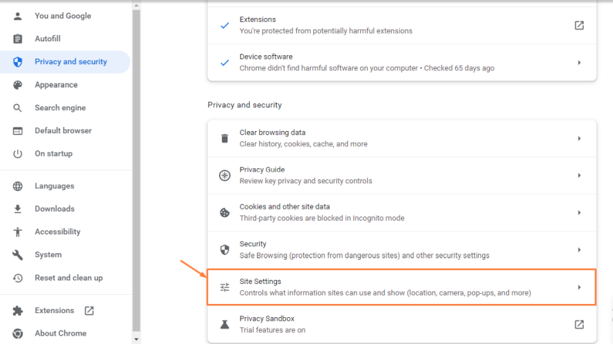613x344 pixels.
Task: Click the About Chrome logo icon
Action: pos(19,334)
